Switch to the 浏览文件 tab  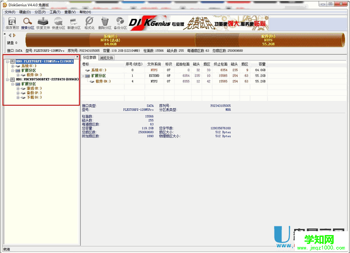point(106,58)
